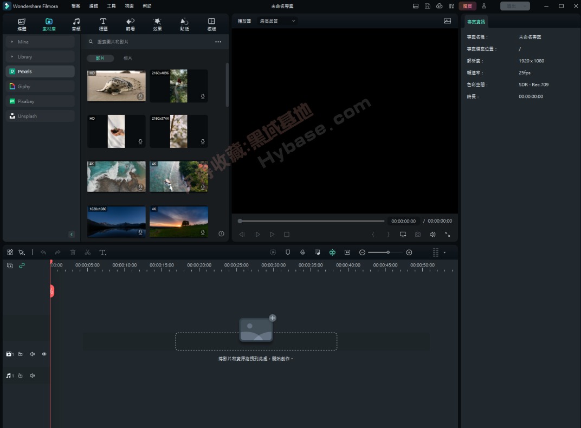
Task: Open the Edit menu
Action: pos(93,6)
